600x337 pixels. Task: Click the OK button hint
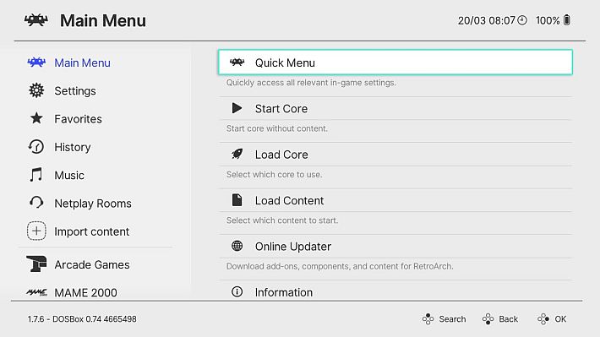(x=552, y=319)
